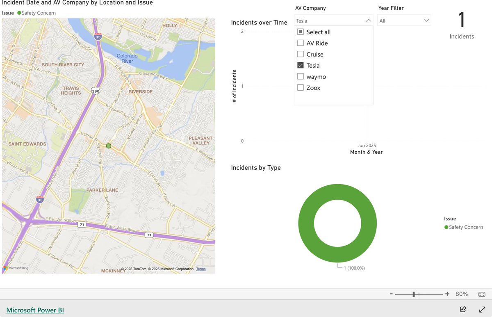Click the Safety Concern legend dot beside the donut chart

(x=446, y=227)
